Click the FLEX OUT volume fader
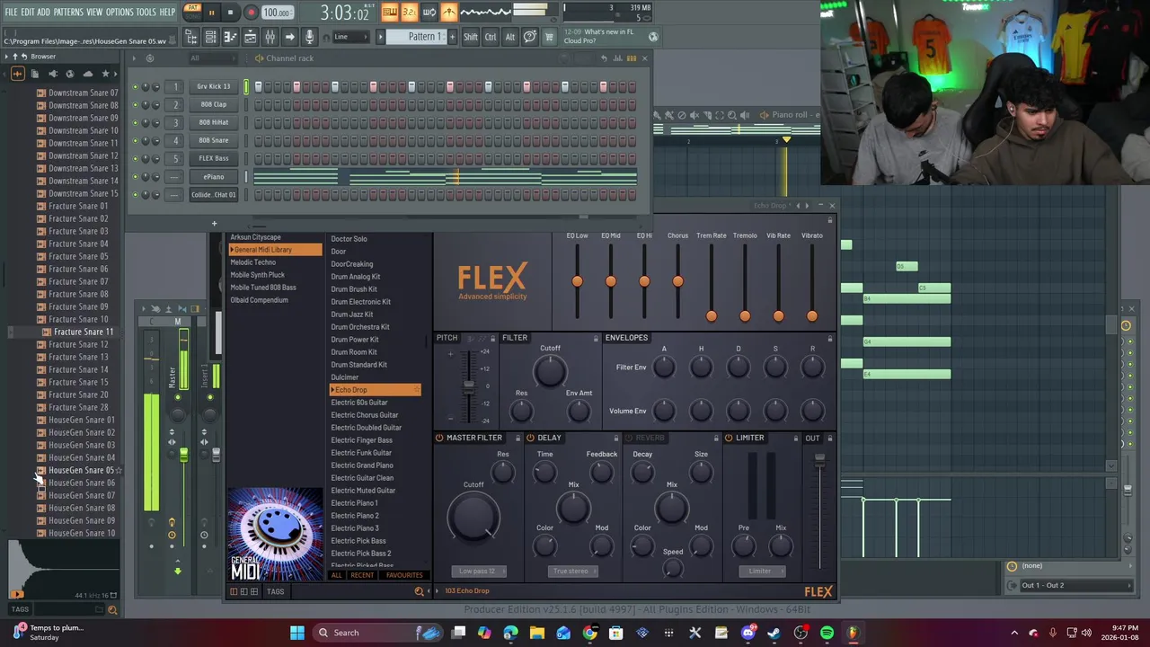 click(x=819, y=461)
